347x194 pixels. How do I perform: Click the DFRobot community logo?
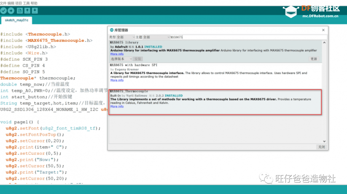coord(311,11)
